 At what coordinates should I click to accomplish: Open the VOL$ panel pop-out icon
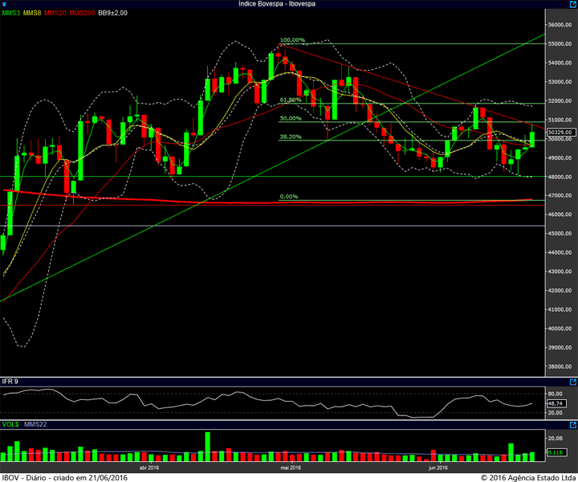[x=573, y=425]
